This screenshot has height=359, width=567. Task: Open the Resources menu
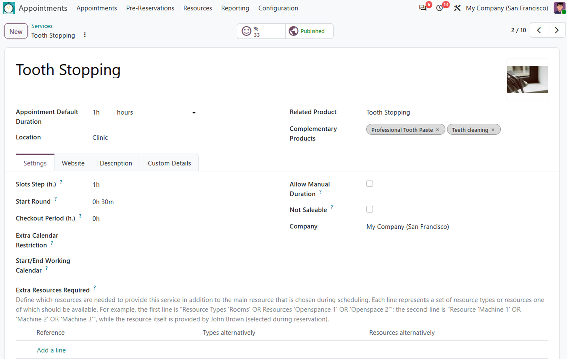tap(197, 8)
